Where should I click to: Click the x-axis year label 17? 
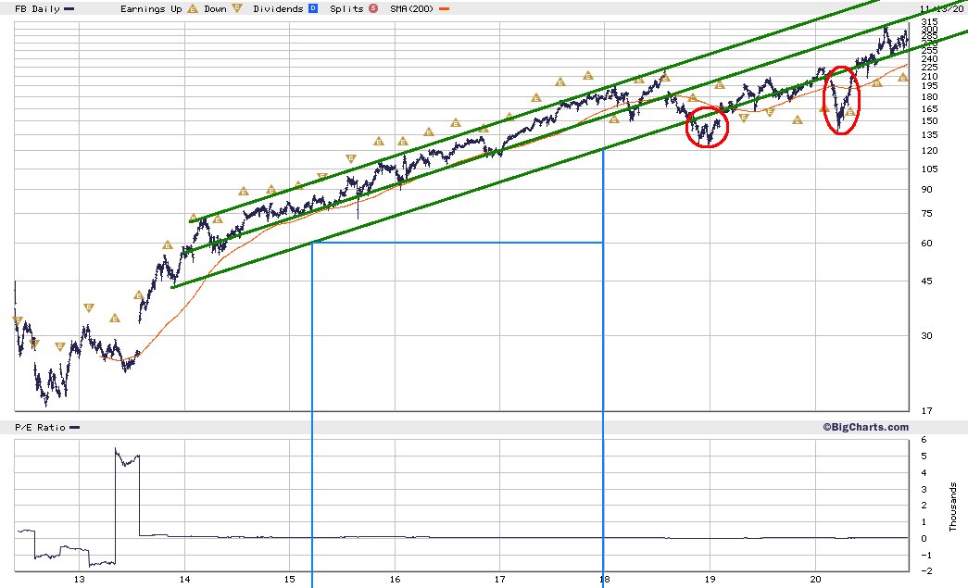[x=500, y=579]
